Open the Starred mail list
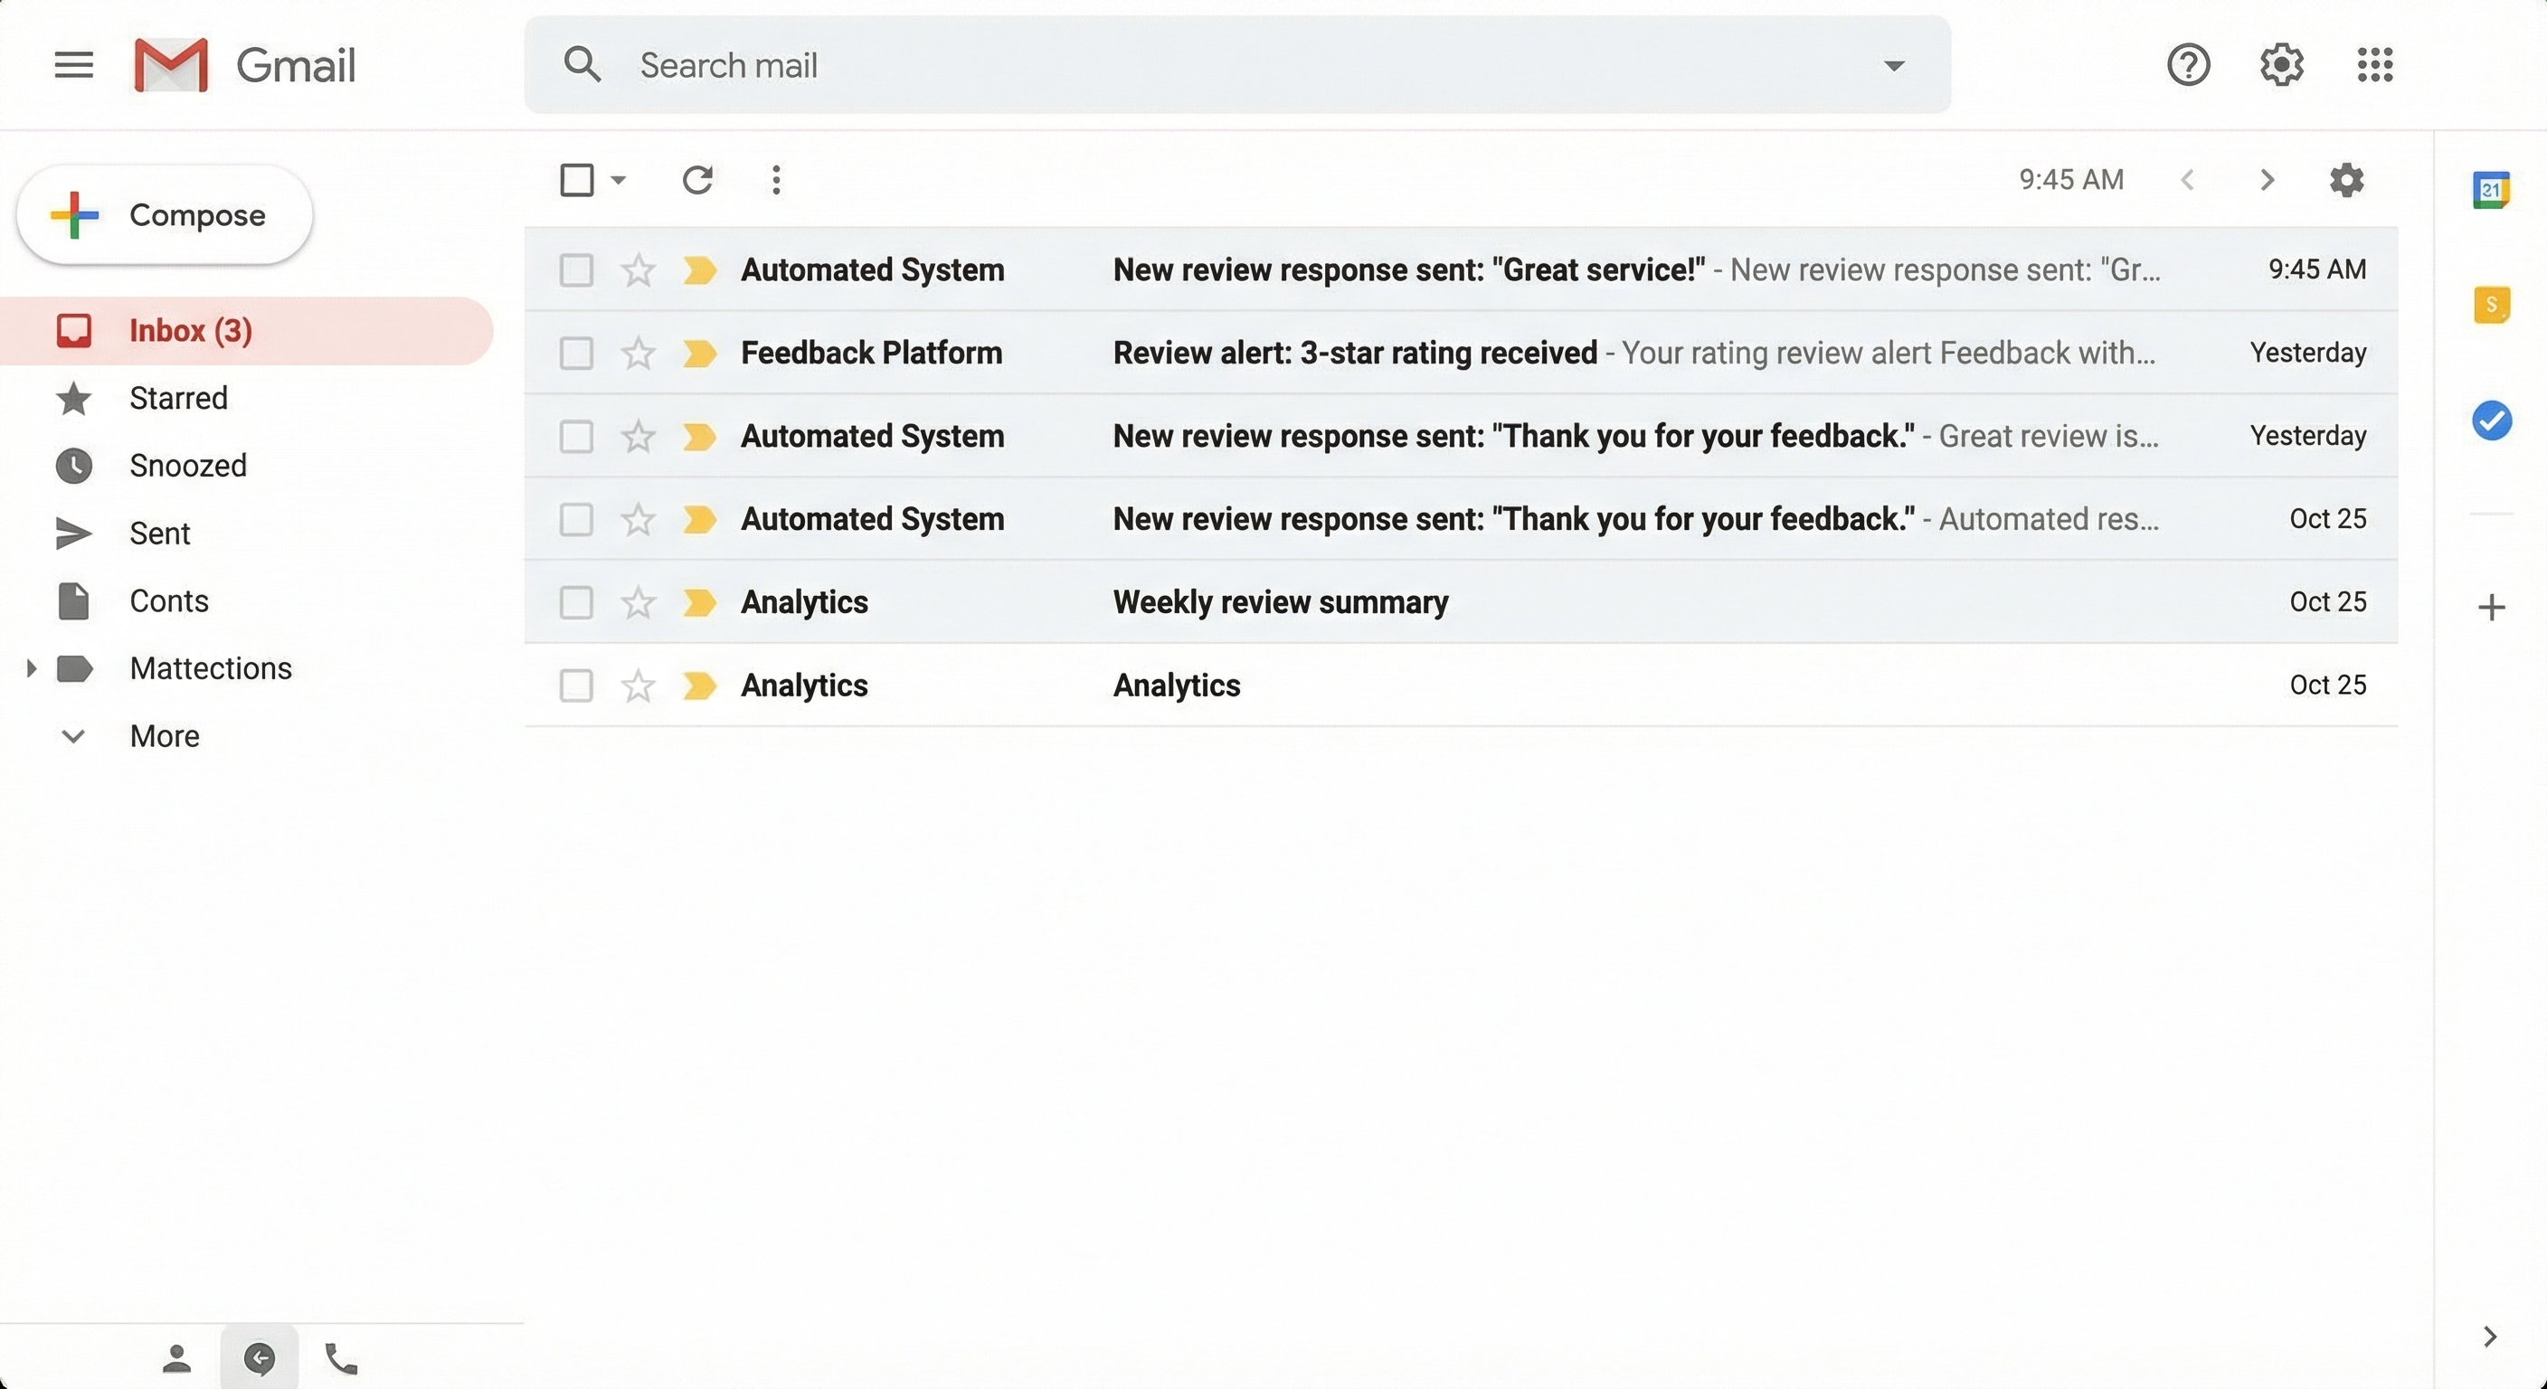Viewport: 2547px width, 1389px height. (x=179, y=399)
